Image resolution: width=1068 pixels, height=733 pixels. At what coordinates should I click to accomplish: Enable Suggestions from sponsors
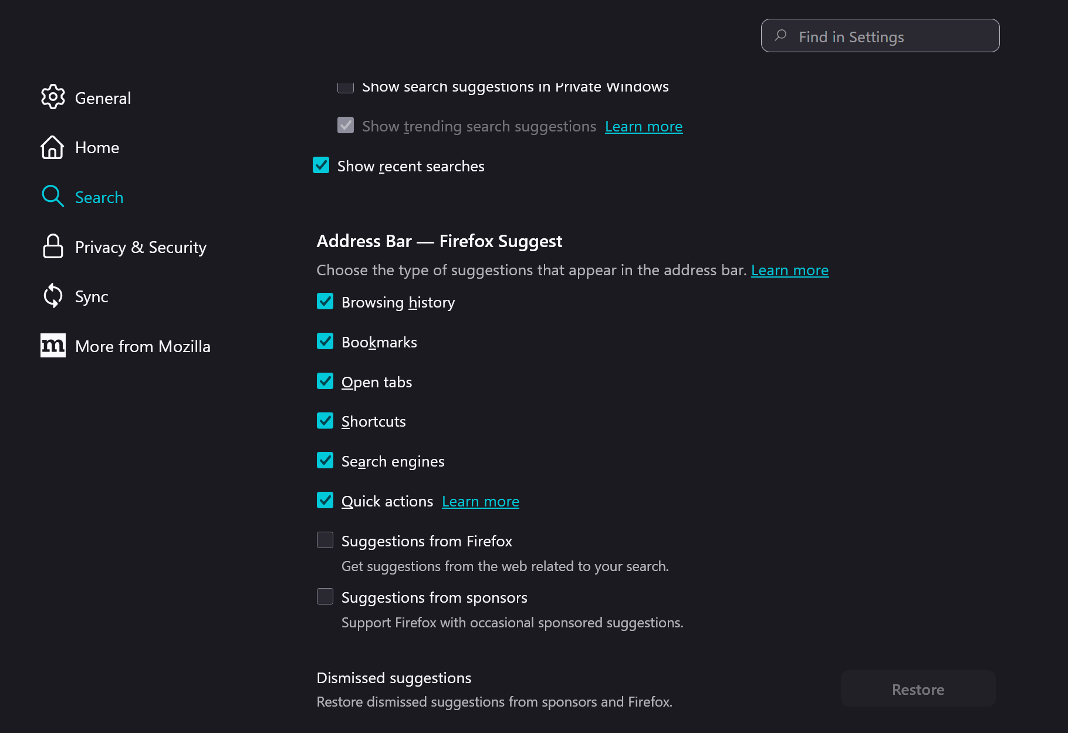pyautogui.click(x=325, y=596)
